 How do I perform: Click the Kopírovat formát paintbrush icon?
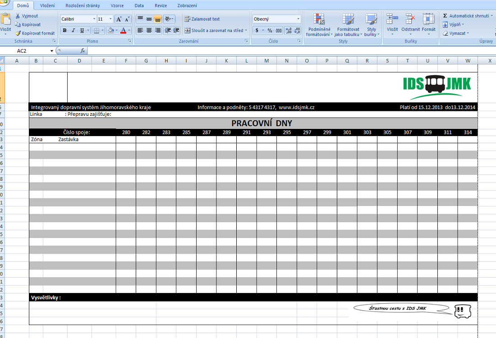point(18,33)
